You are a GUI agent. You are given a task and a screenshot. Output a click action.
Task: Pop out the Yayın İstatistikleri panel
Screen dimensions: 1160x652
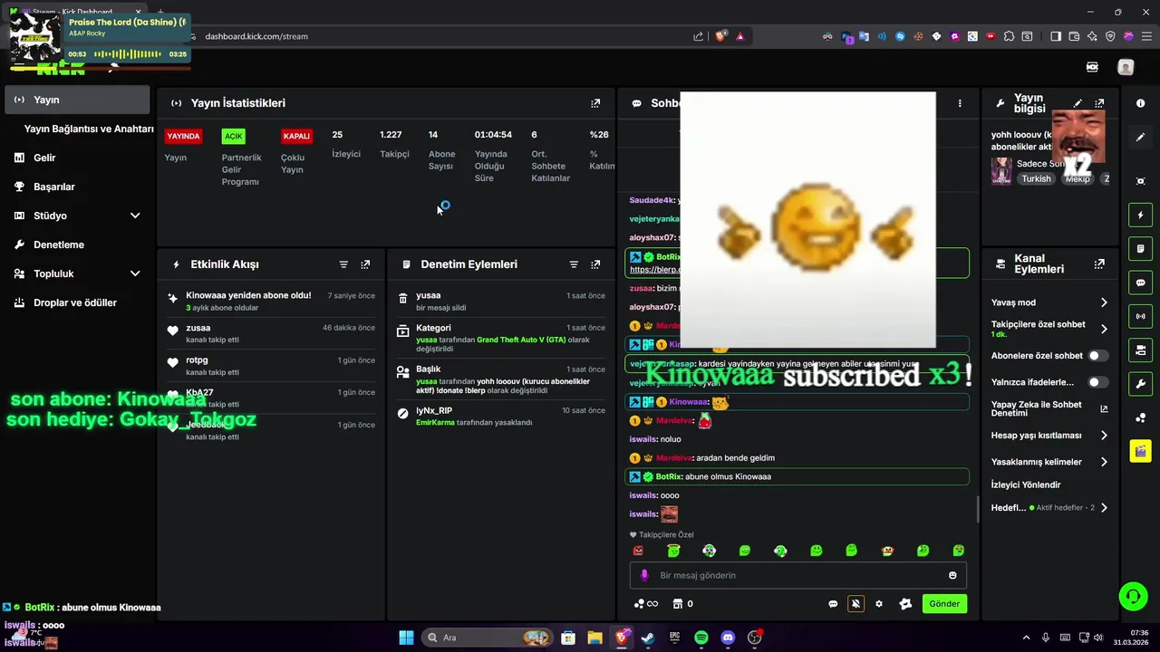[595, 103]
